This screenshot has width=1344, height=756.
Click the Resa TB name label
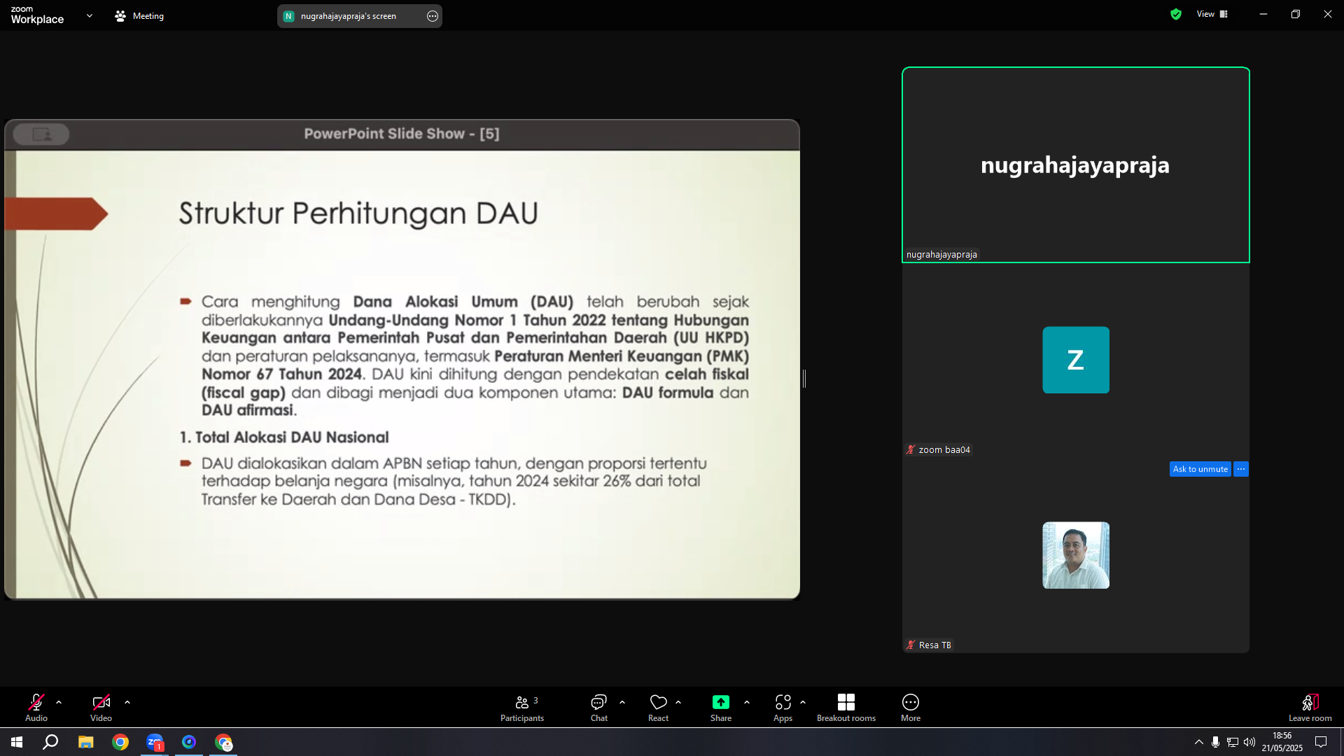935,645
